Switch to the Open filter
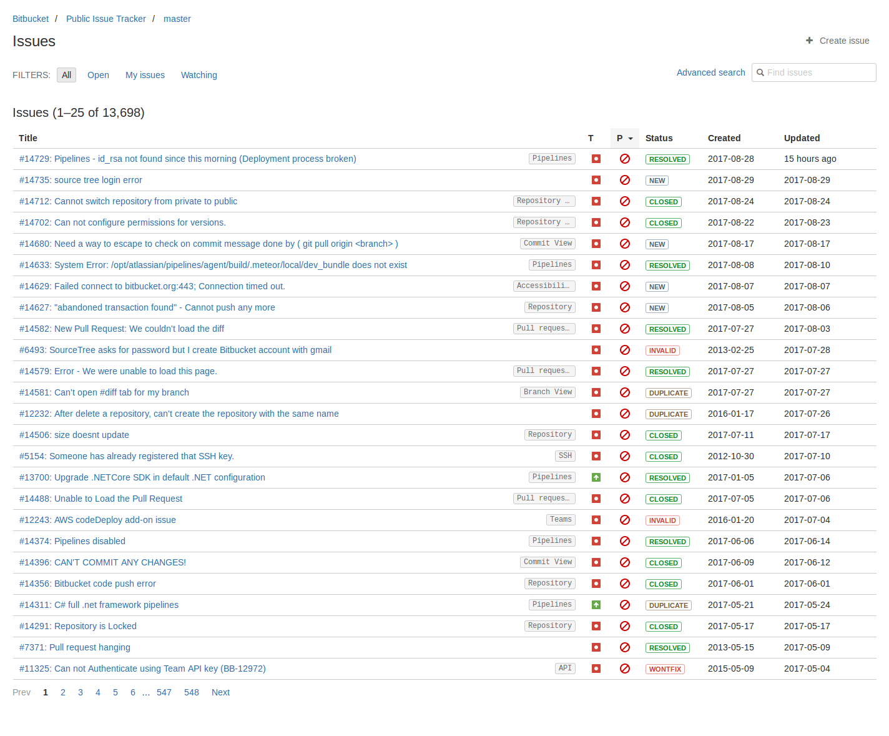 coord(98,75)
